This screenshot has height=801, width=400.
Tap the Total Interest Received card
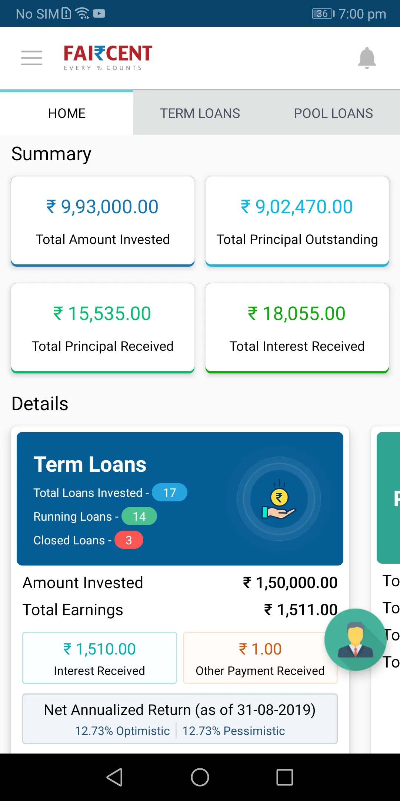[x=297, y=328]
